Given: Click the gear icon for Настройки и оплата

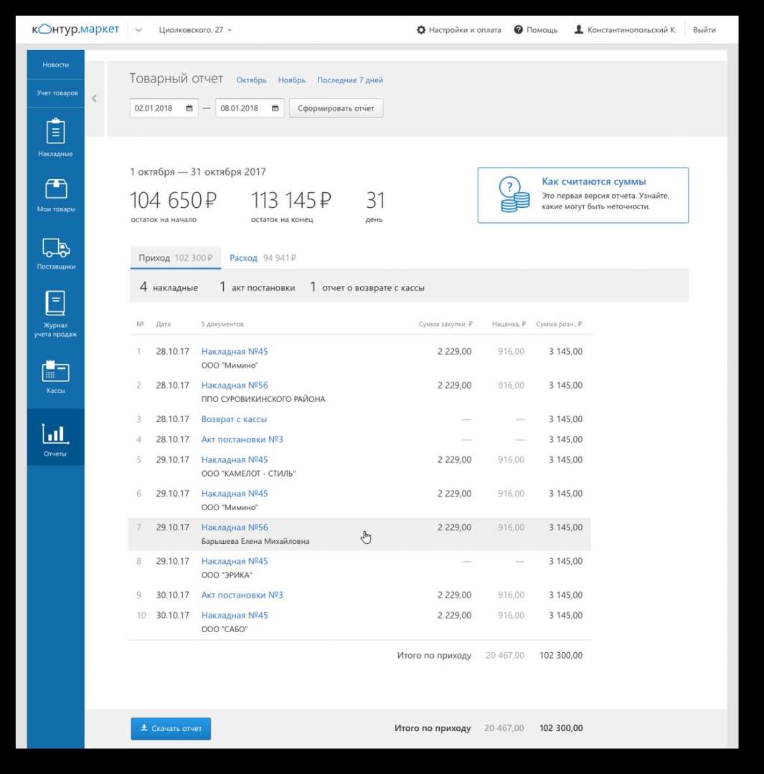Looking at the screenshot, I should pos(421,29).
